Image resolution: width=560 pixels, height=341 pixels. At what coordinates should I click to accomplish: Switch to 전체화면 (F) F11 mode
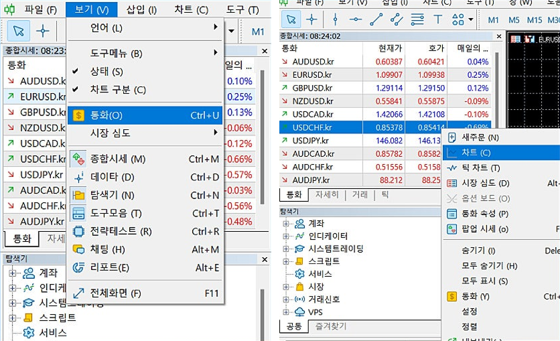(145, 293)
